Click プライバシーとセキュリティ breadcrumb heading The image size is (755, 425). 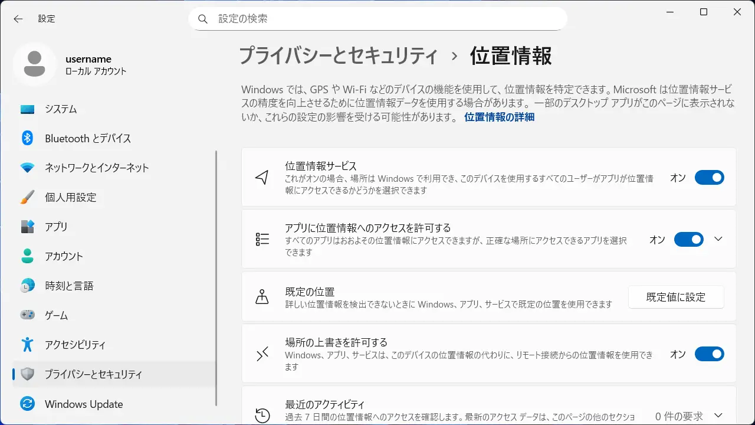coord(339,56)
